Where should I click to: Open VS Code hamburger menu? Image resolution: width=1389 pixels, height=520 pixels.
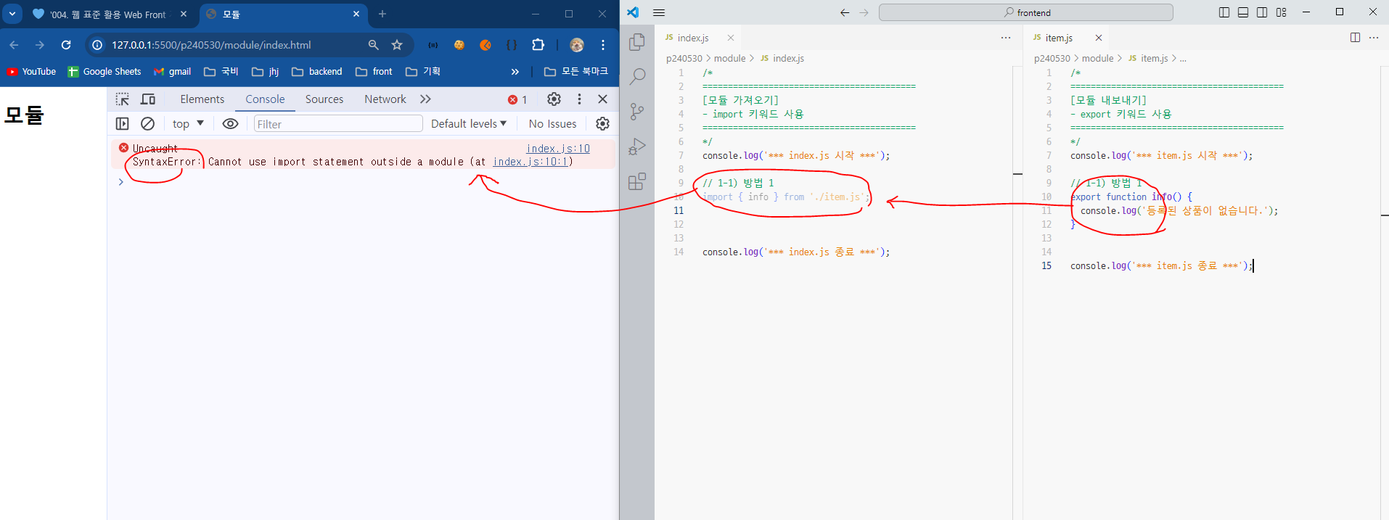[659, 12]
